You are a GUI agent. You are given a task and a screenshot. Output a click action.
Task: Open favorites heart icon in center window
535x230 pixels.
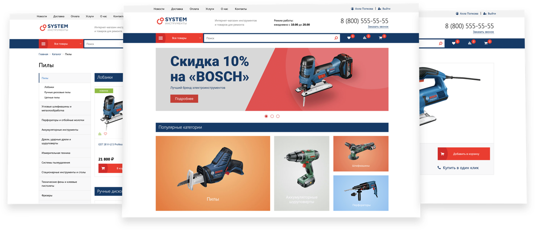click(349, 38)
